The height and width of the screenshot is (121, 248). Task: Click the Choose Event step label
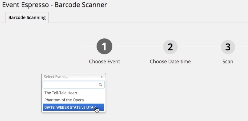105,61
